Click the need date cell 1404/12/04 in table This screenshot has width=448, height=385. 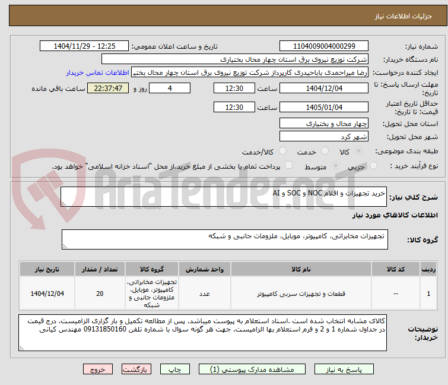point(47,294)
